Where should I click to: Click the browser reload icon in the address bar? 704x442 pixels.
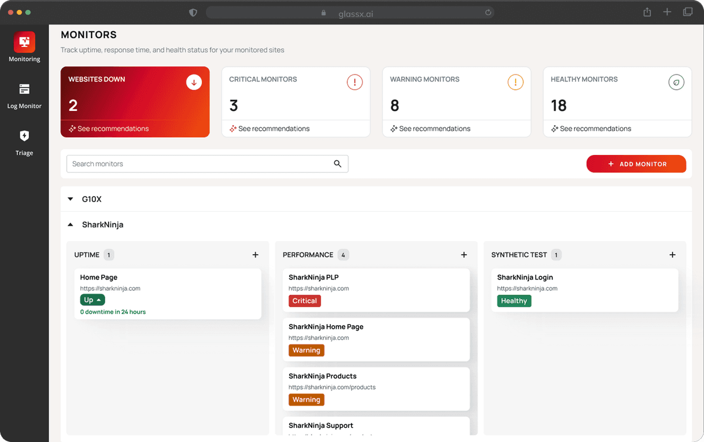click(x=487, y=12)
